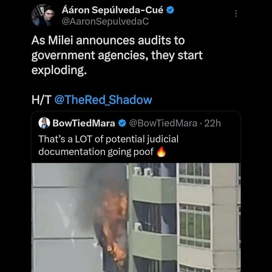Click the BowTiedMara display name
Screen dimensions: 272x272
[84, 123]
